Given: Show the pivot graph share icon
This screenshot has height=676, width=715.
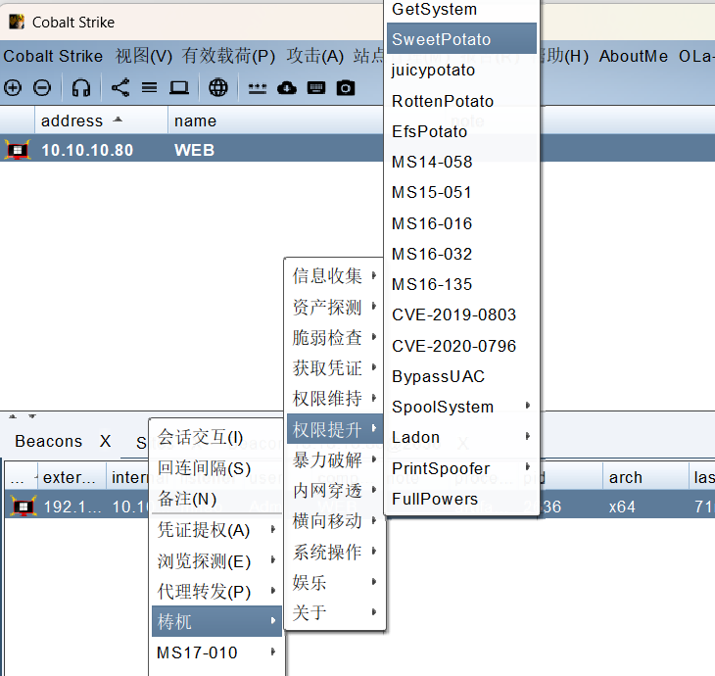Looking at the screenshot, I should pyautogui.click(x=120, y=87).
